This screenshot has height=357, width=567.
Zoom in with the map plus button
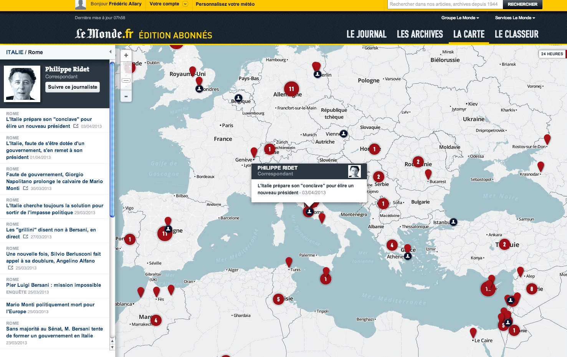(x=126, y=55)
